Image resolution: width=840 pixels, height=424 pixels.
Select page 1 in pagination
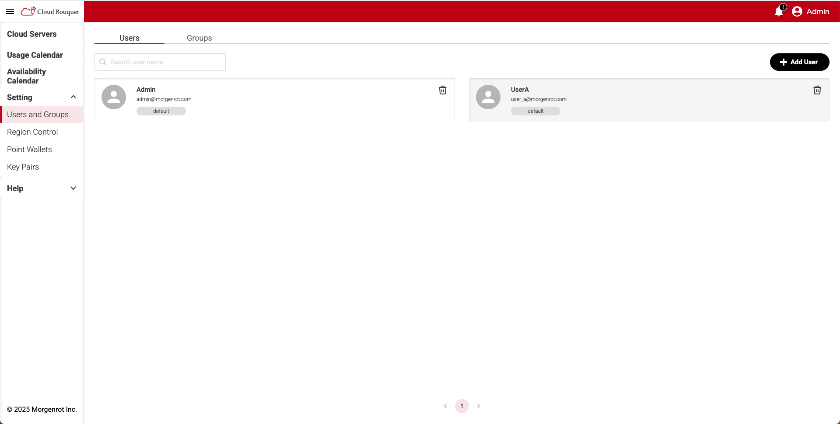pos(462,406)
